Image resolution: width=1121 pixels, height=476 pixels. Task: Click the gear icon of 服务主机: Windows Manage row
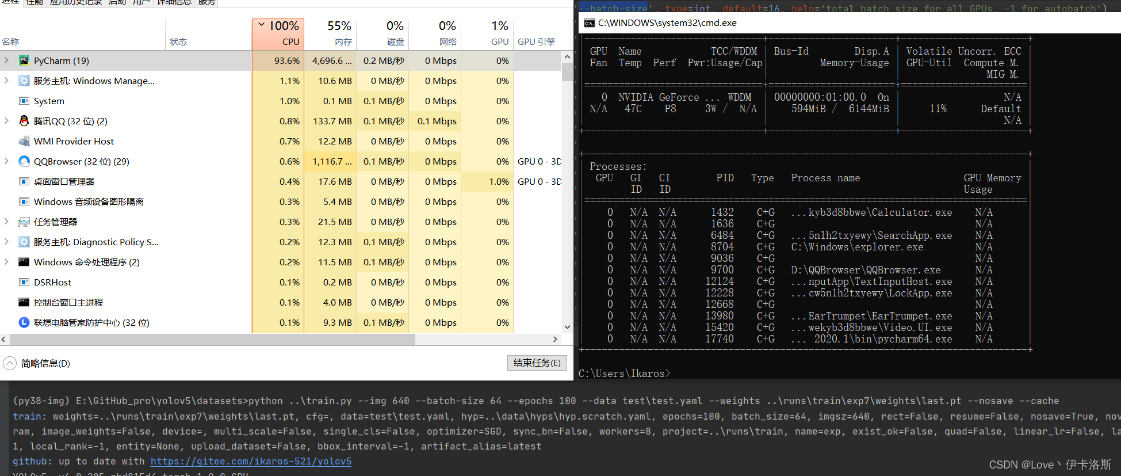[24, 81]
